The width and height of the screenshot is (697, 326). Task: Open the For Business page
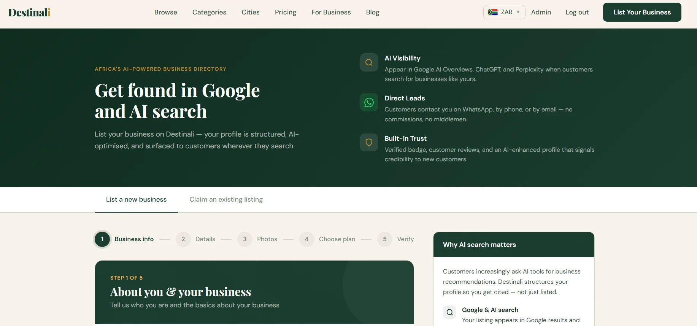331,12
